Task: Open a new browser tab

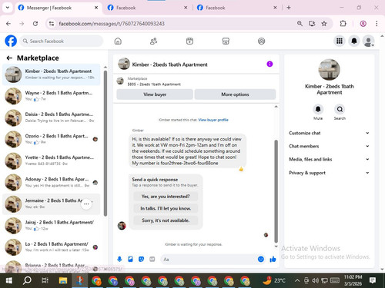Action: (289, 8)
